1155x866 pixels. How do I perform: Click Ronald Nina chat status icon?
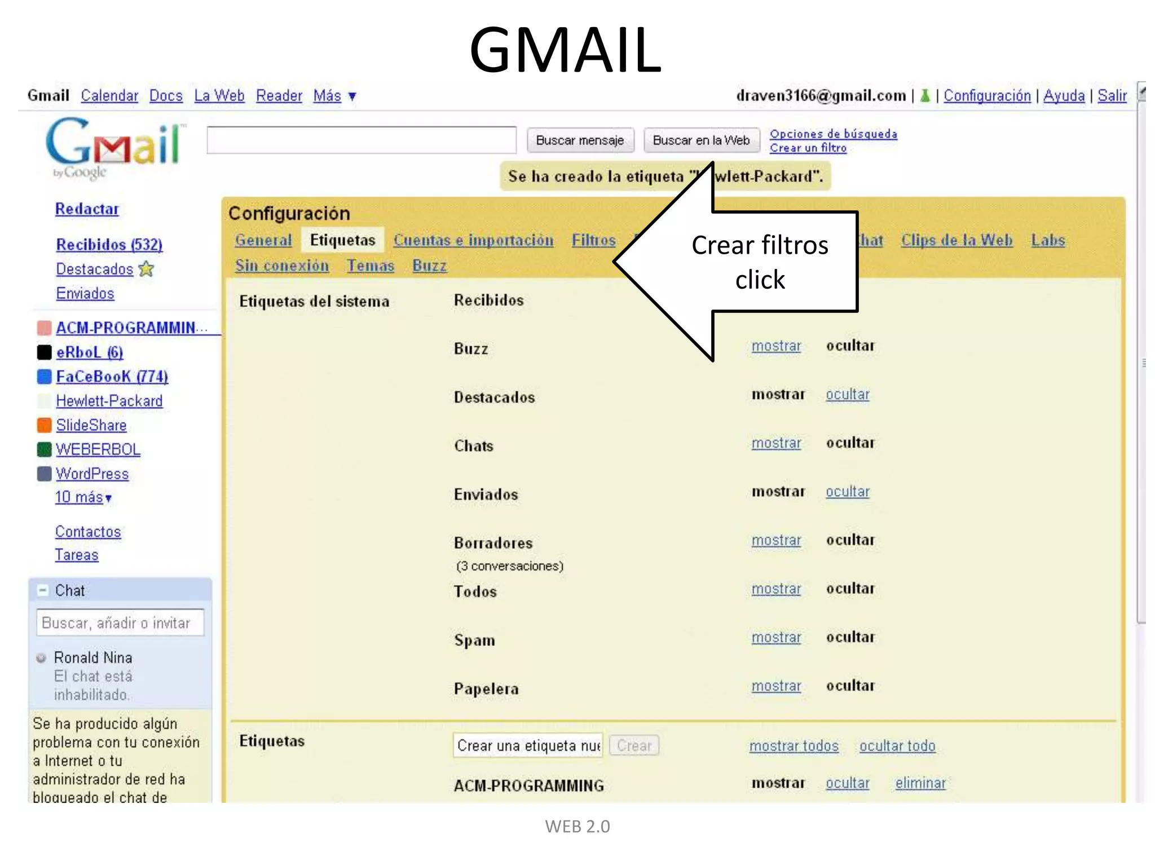coord(41,657)
